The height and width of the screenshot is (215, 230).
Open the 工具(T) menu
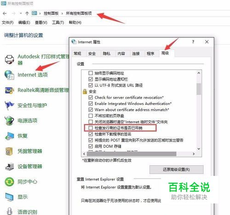pyautogui.click(x=58, y=23)
